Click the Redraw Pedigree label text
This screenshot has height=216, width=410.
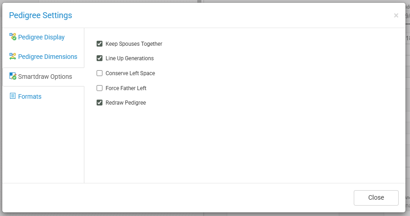click(x=126, y=103)
